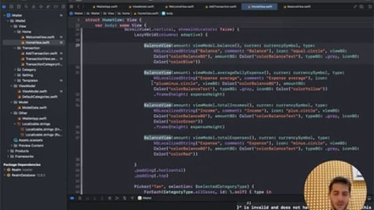Switch to the AddTransaction.swift tab
The width and height of the screenshot is (374, 210).
221,6
